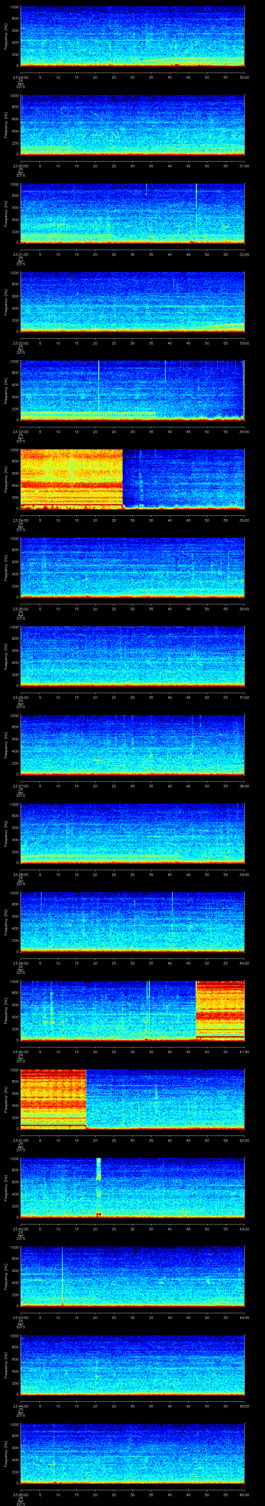Click the spectrogram panel starting at 23:29:00
The height and width of the screenshot is (1506, 265).
pyautogui.click(x=132, y=36)
